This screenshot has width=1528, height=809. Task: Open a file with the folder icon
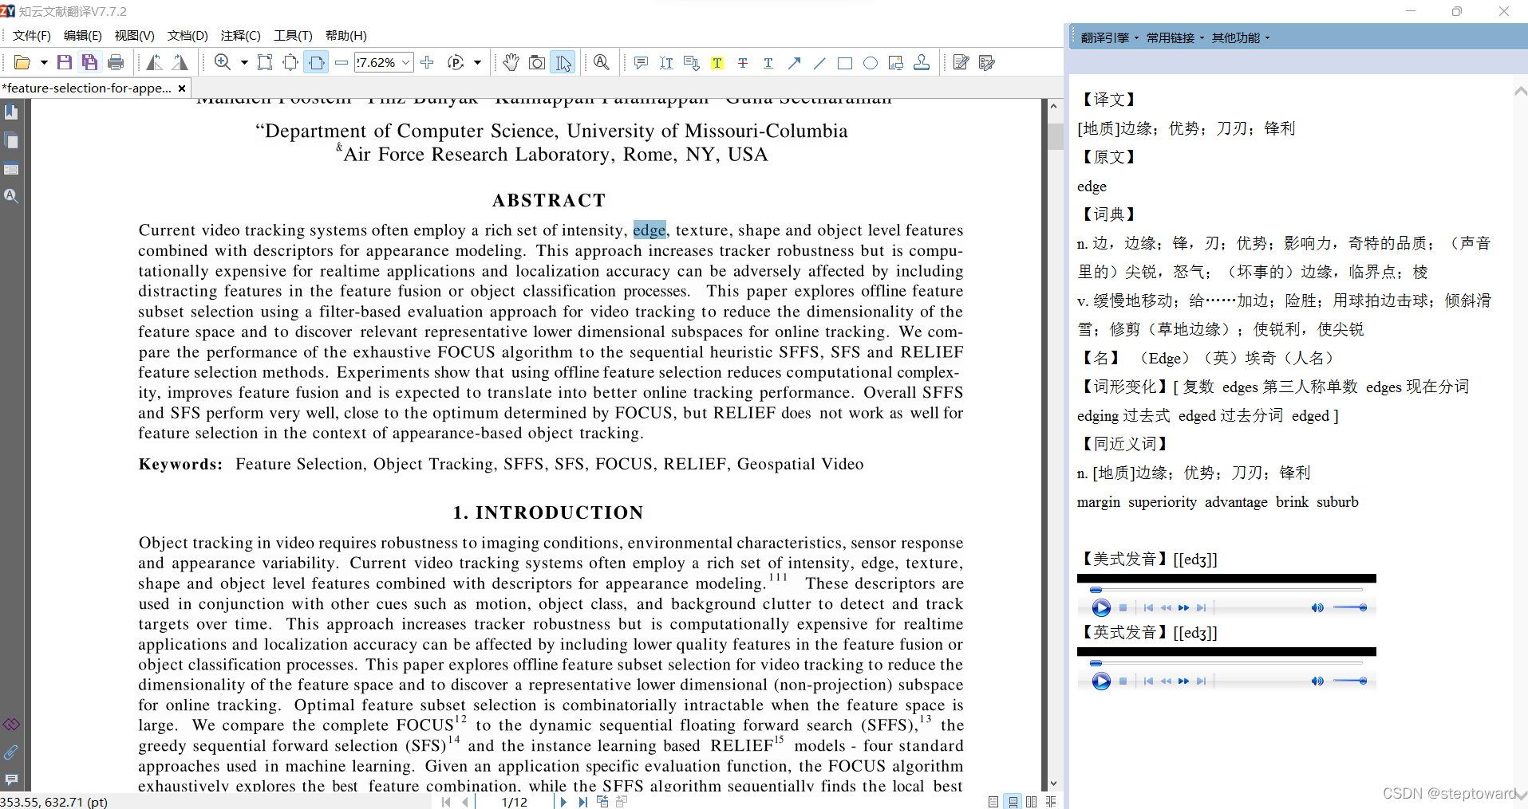pyautogui.click(x=22, y=63)
